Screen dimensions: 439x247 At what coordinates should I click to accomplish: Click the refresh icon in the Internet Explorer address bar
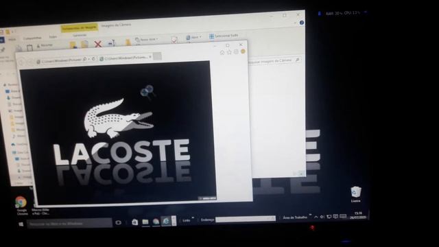(x=93, y=59)
